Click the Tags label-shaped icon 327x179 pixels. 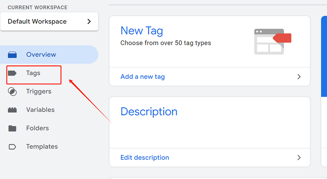pos(12,73)
